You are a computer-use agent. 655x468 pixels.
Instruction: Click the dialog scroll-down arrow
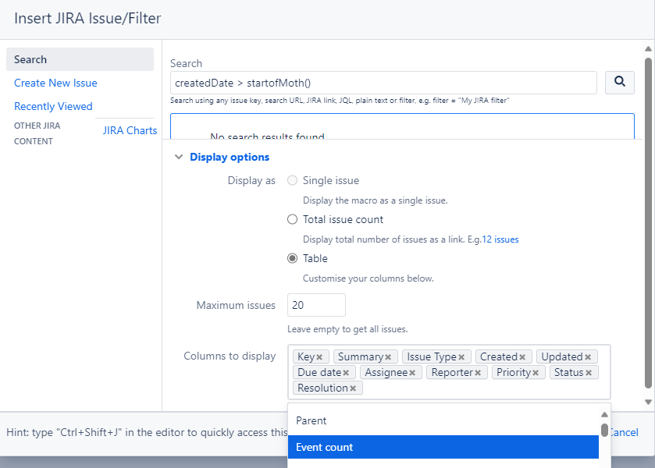coord(648,402)
